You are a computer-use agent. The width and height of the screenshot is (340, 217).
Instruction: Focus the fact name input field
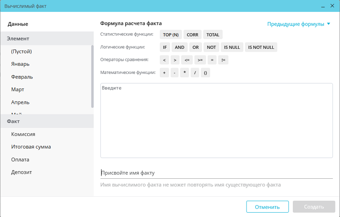click(x=216, y=173)
